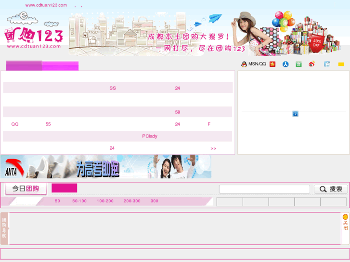Click the MSN/QQ text label
Screen dimensions: 350x262
pyautogui.click(x=257, y=64)
